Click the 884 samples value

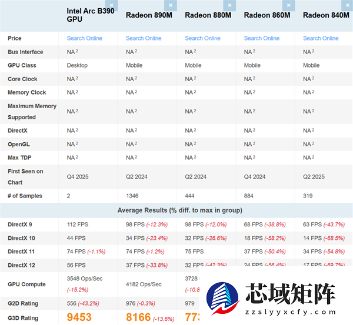tap(248, 196)
